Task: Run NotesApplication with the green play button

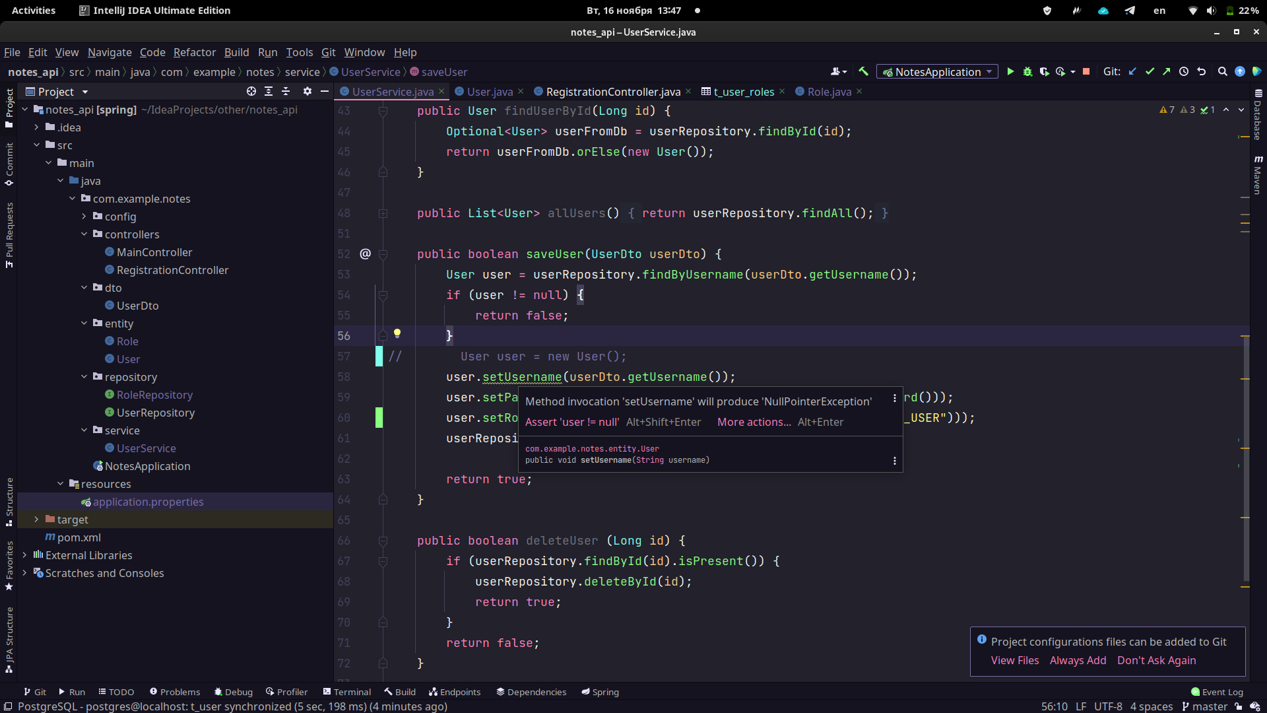Action: [x=1010, y=71]
